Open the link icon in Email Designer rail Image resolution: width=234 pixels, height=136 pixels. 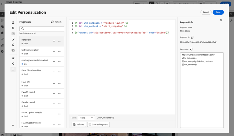(2, 39)
